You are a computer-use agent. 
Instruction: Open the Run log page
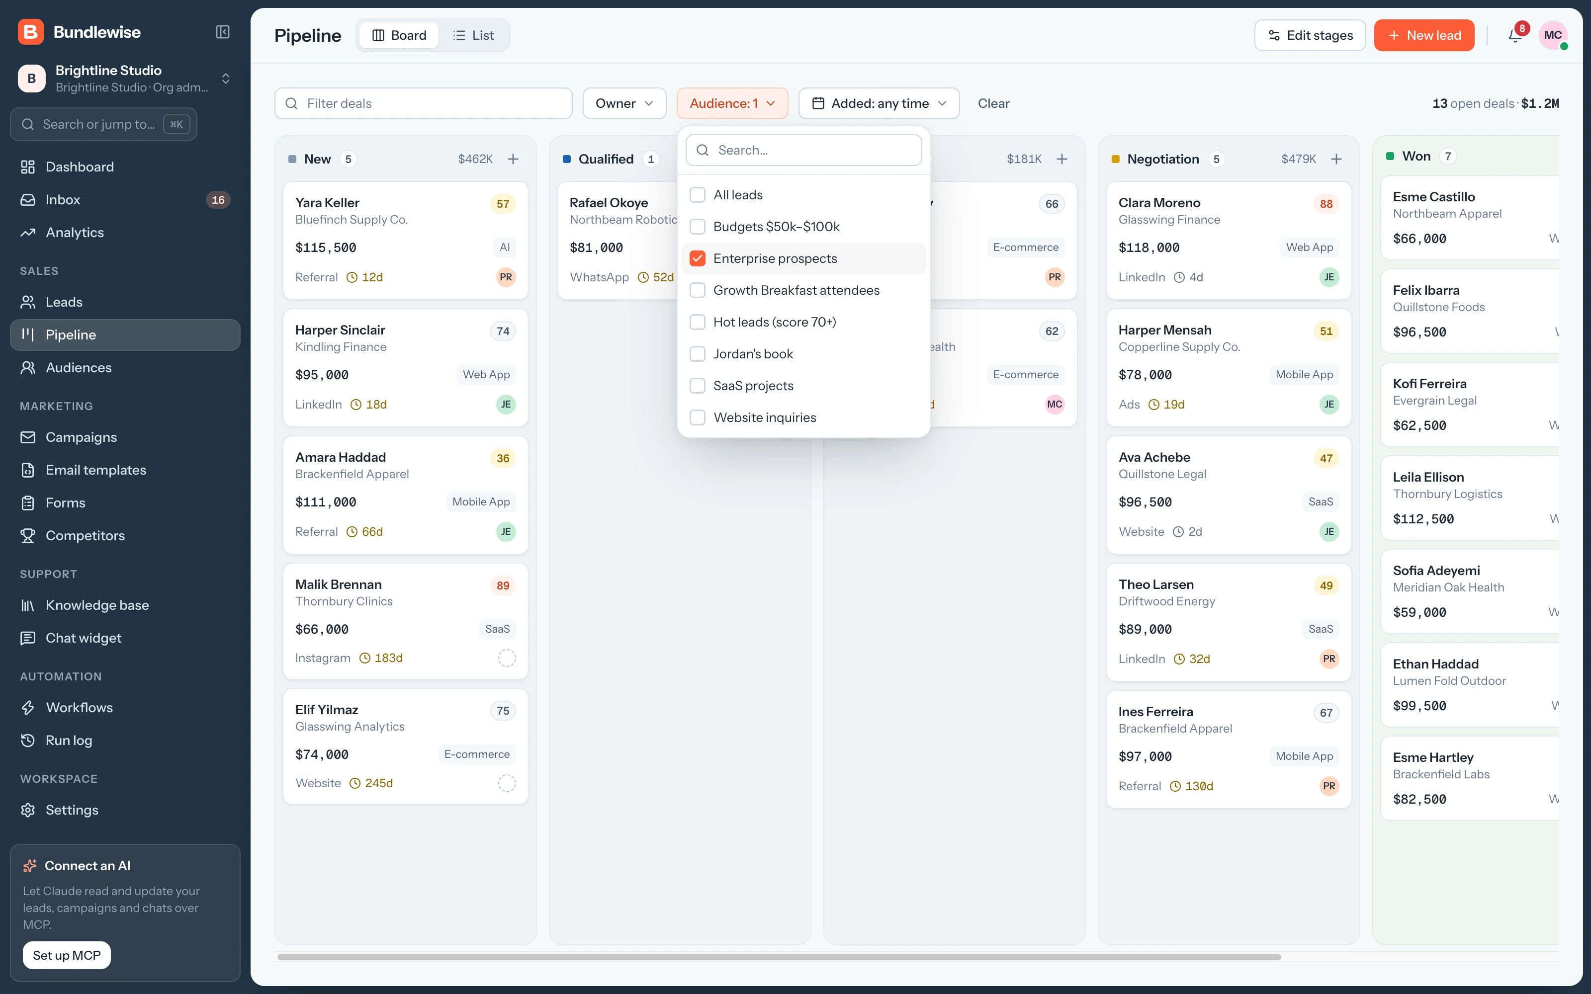click(x=125, y=741)
